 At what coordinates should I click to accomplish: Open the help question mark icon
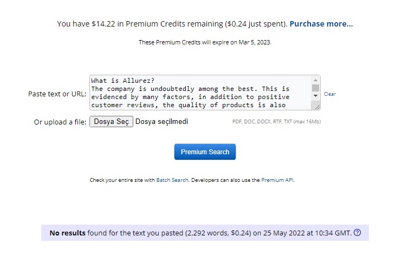(357, 233)
